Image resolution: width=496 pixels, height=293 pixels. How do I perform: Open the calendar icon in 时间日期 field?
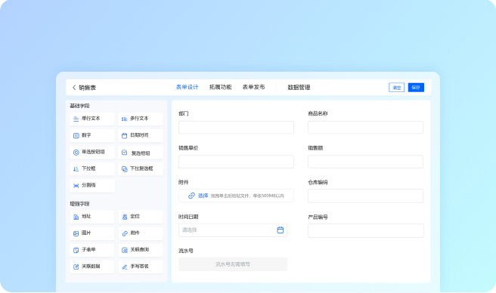pyautogui.click(x=281, y=230)
